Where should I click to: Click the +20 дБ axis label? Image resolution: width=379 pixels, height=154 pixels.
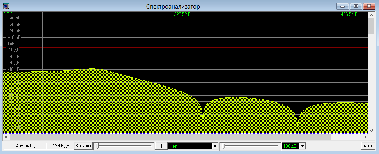[x=14, y=31]
